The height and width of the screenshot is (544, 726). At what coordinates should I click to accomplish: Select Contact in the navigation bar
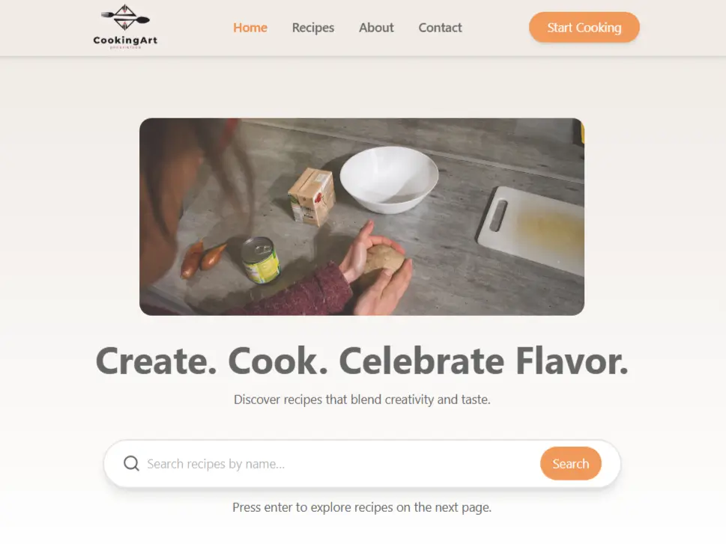[x=441, y=28]
